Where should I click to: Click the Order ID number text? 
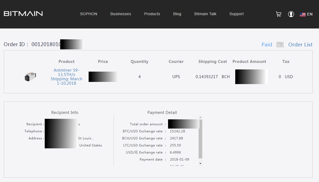pos(46,44)
